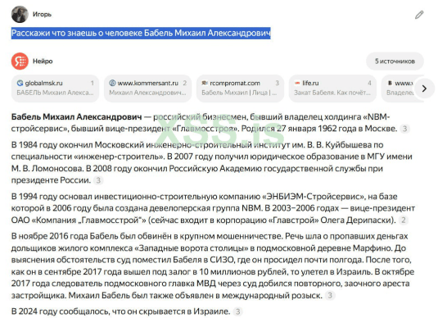Click the text 'В 1994 году основал'

coord(52,197)
